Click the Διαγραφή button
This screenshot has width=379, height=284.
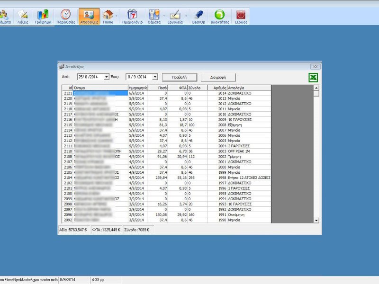point(218,77)
